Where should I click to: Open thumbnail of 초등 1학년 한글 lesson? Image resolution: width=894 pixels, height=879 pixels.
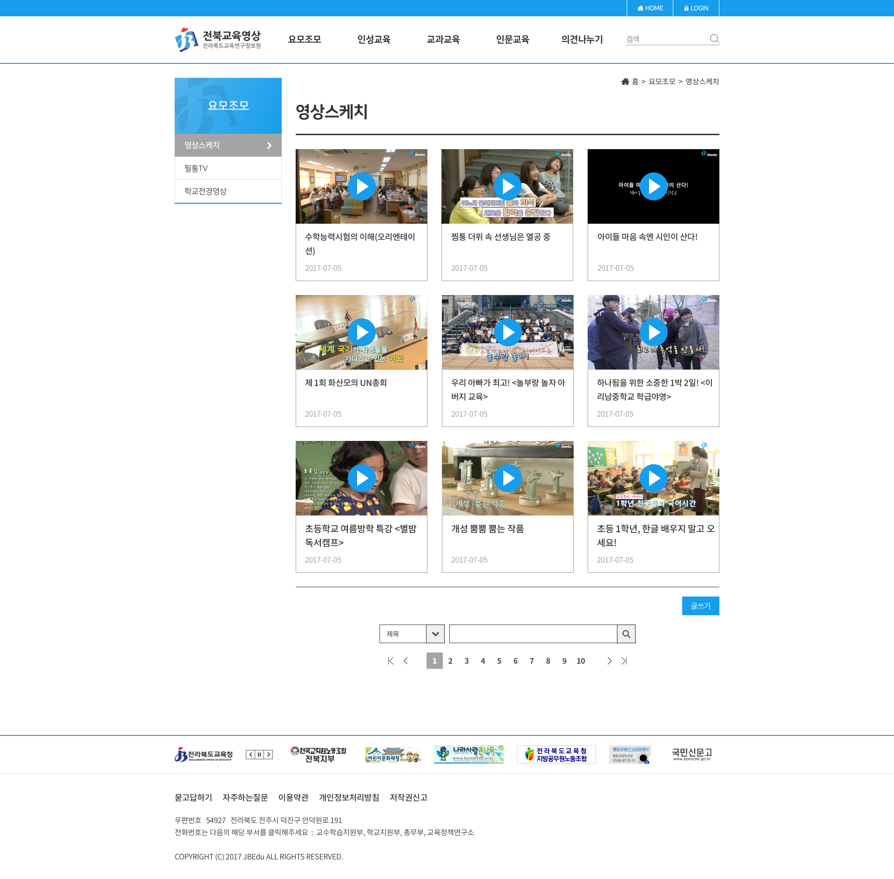(653, 478)
